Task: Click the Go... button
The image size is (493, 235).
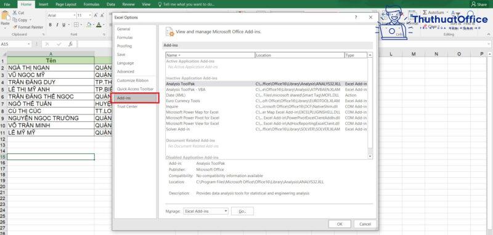Action: [x=242, y=212]
